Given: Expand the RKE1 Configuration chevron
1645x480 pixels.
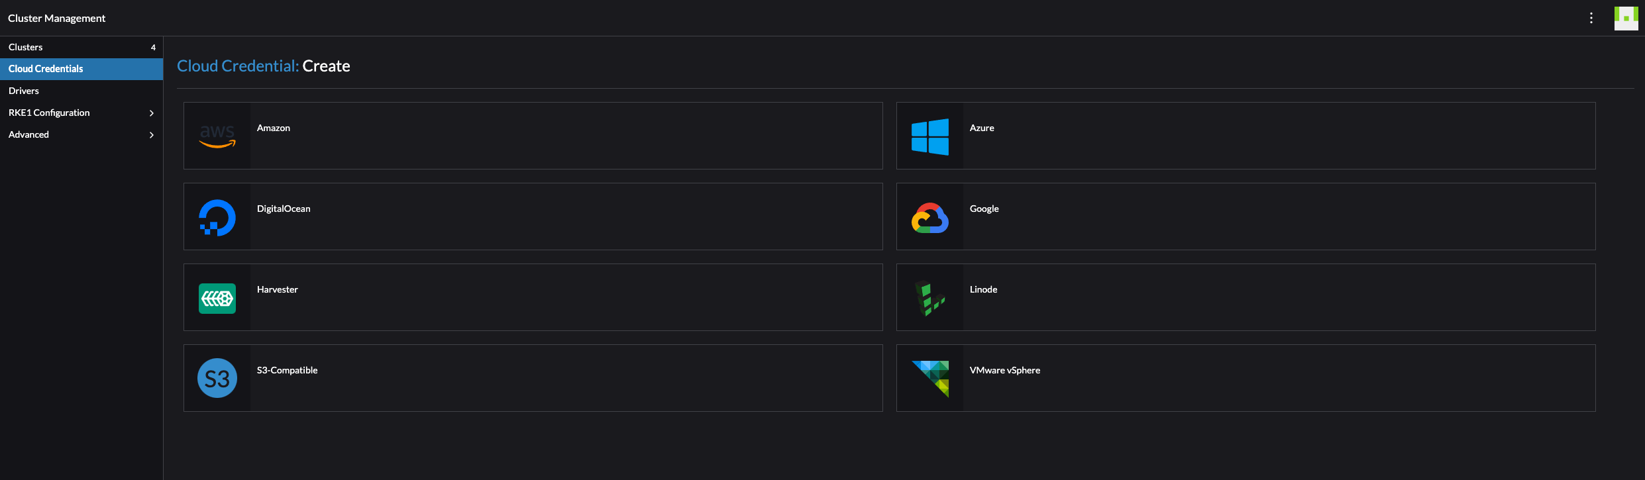Looking at the screenshot, I should pos(152,113).
